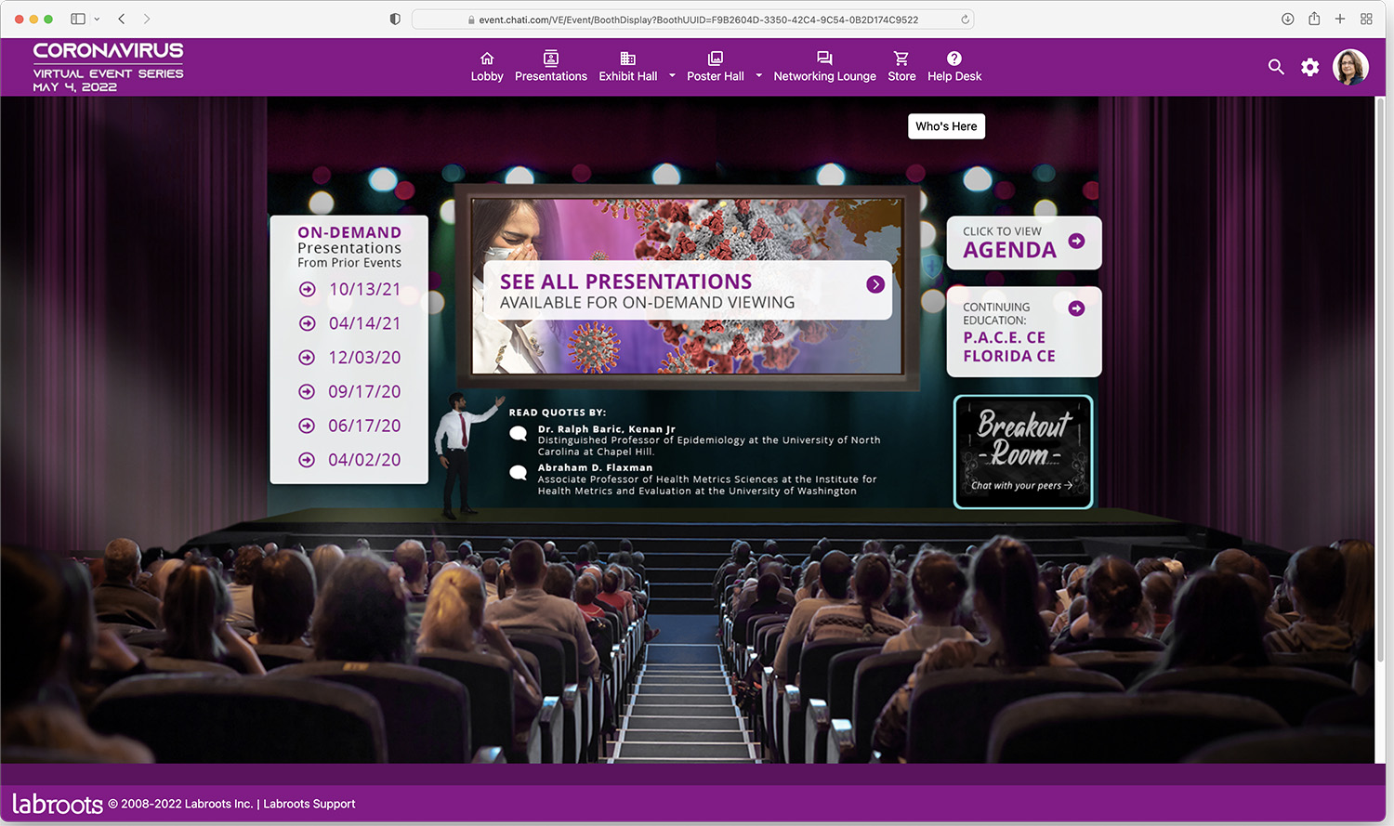This screenshot has height=826, width=1394.
Task: Click the search magnifier icon
Action: [1276, 66]
